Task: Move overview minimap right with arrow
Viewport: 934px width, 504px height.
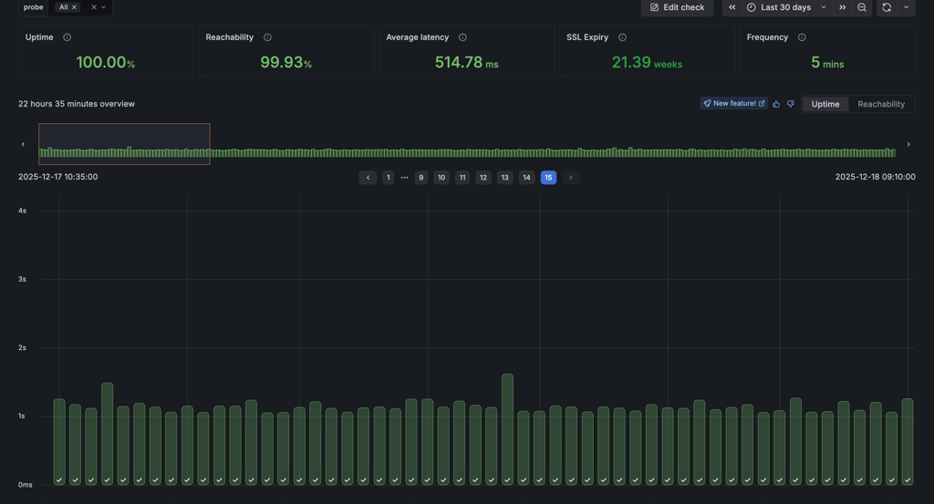Action: [x=908, y=144]
